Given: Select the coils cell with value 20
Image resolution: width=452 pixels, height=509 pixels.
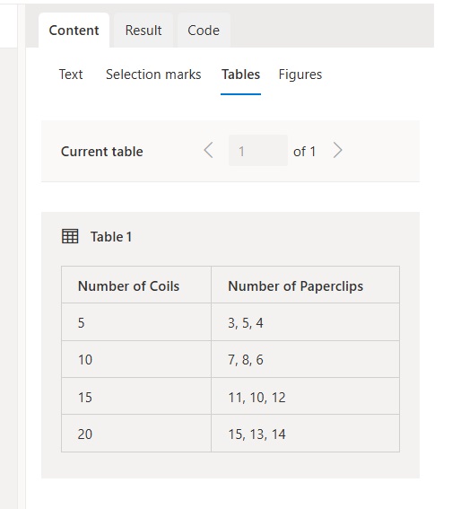Looking at the screenshot, I should 136,434.
